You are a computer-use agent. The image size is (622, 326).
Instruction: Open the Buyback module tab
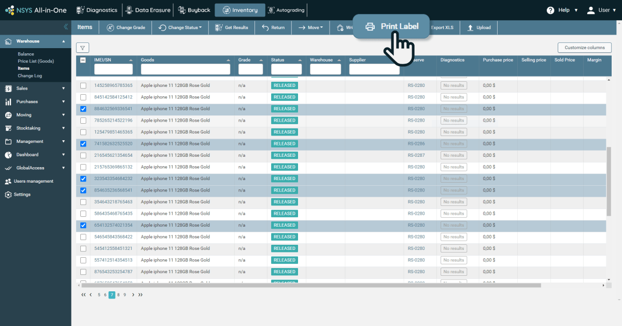point(194,10)
